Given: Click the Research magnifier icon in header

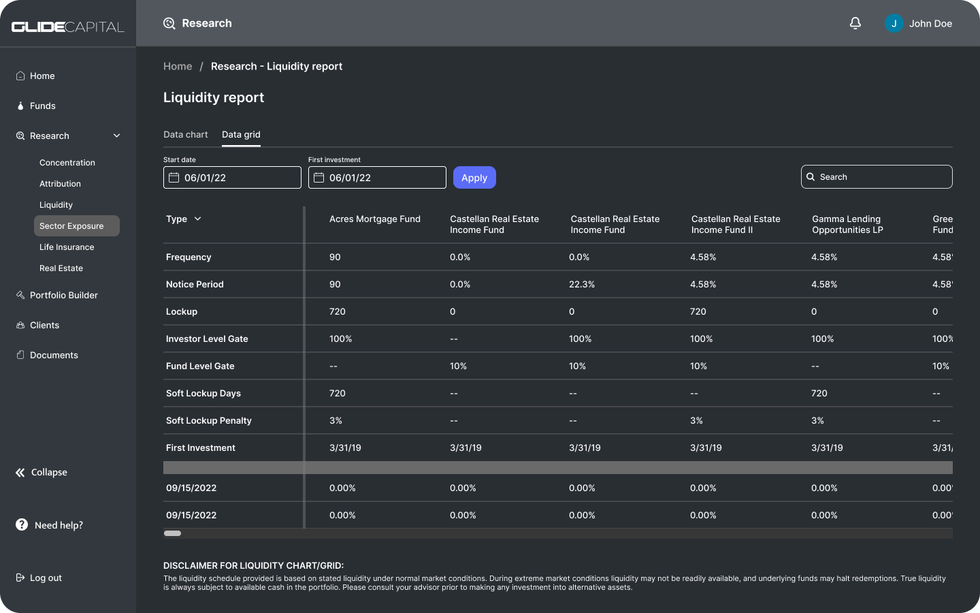Looking at the screenshot, I should [x=169, y=23].
